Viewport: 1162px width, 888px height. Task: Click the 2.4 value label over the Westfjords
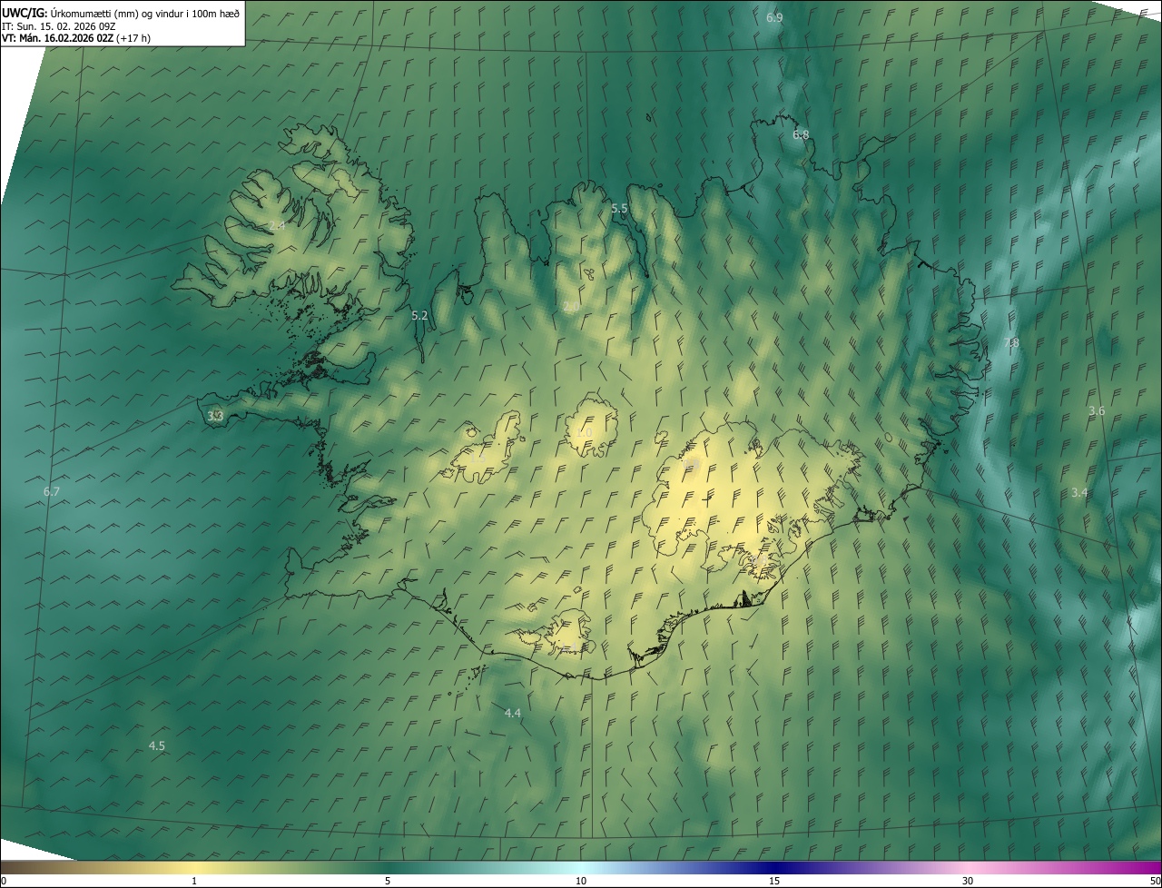pos(277,225)
